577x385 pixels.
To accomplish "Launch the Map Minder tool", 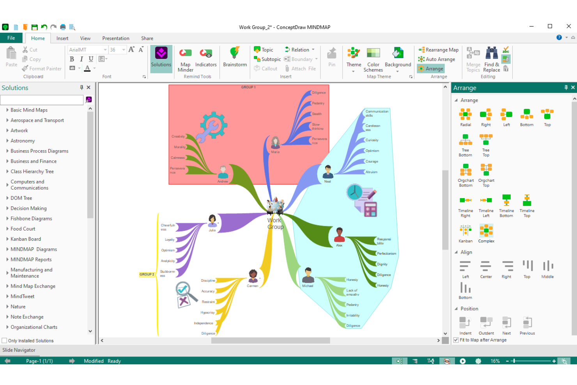I will tap(185, 59).
